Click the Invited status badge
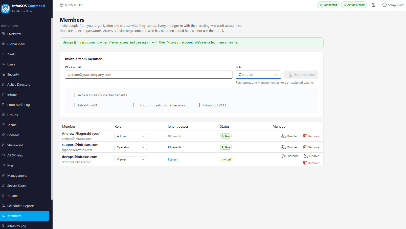 [x=226, y=159]
